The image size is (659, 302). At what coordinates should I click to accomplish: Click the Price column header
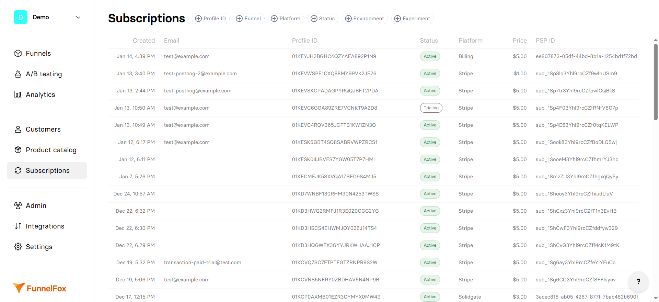pos(520,41)
